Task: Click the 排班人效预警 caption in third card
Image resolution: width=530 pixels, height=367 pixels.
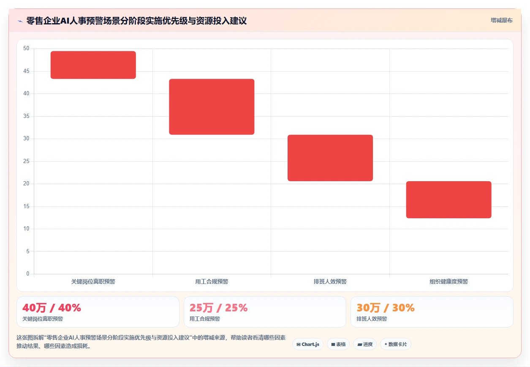Action: tap(372, 319)
